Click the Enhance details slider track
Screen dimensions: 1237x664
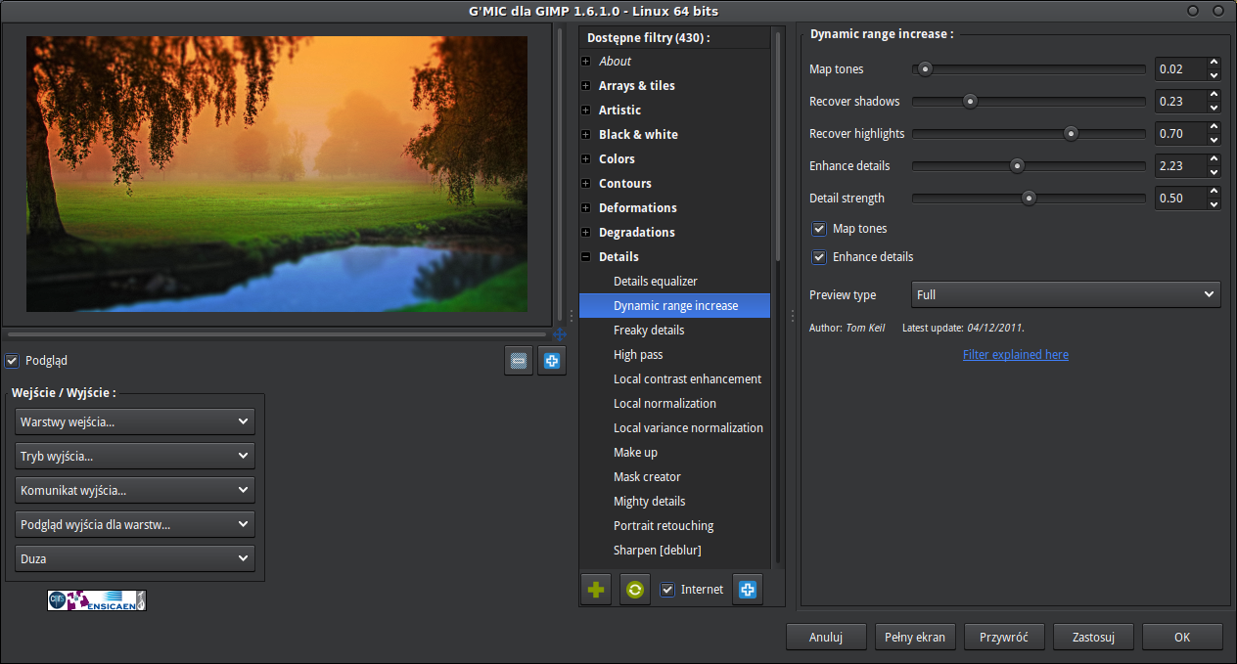(x=1029, y=166)
